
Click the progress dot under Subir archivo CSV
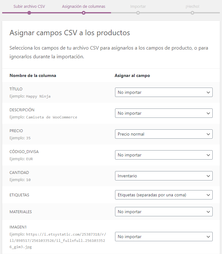coord(29,13)
